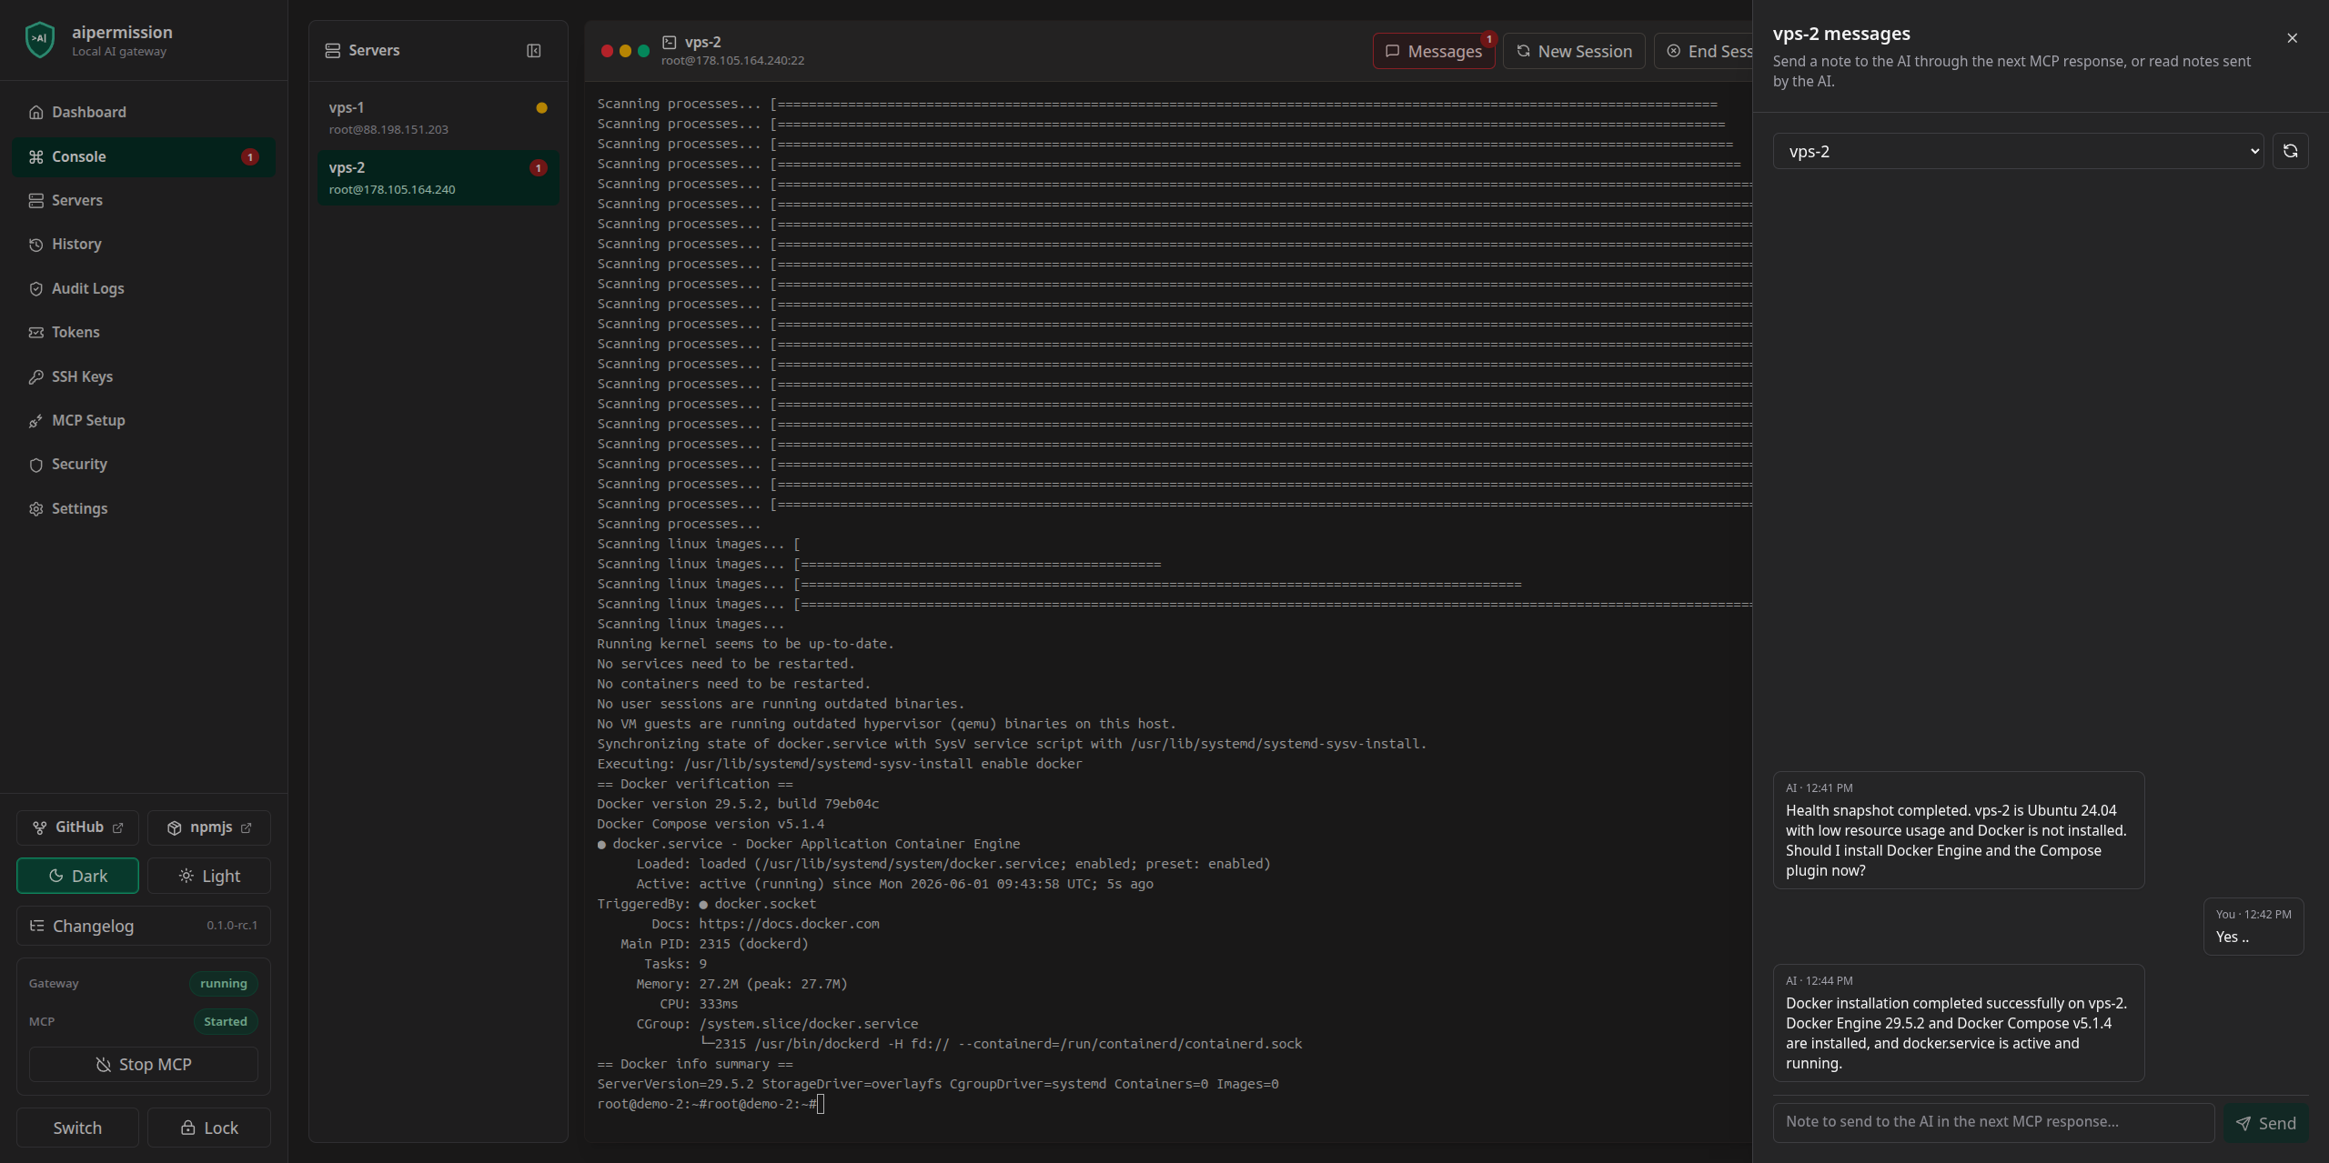
Task: Click the red terminal window dot
Action: (607, 51)
